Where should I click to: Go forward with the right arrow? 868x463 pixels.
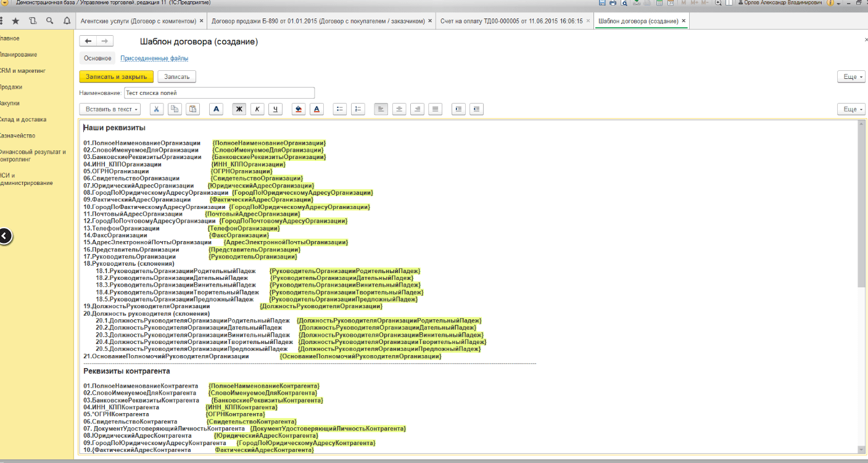coord(105,41)
